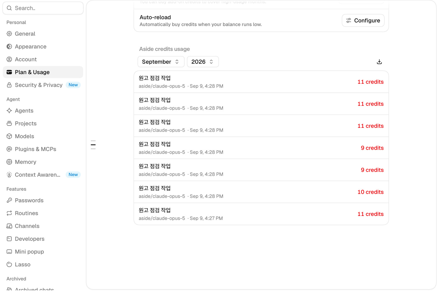This screenshot has width=439, height=292.
Task: Click the download usage icon
Action: (379, 62)
